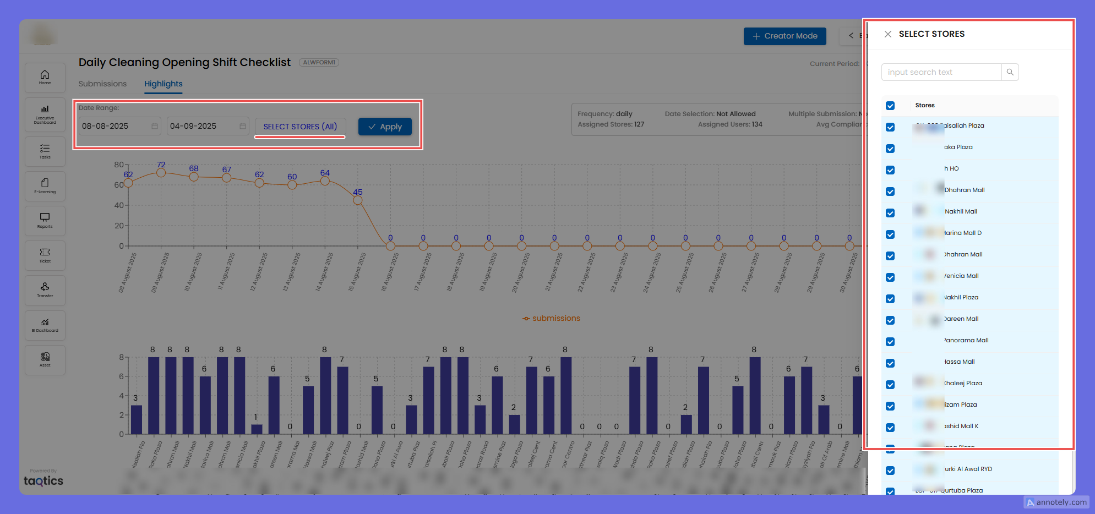The width and height of the screenshot is (1095, 514).
Task: Open the Reports sidebar icon
Action: pos(45,221)
